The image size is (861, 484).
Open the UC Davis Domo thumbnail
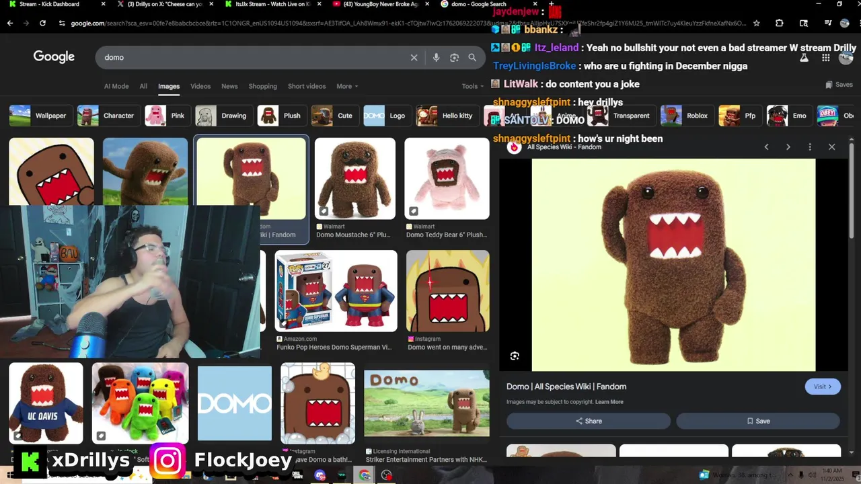click(x=46, y=403)
